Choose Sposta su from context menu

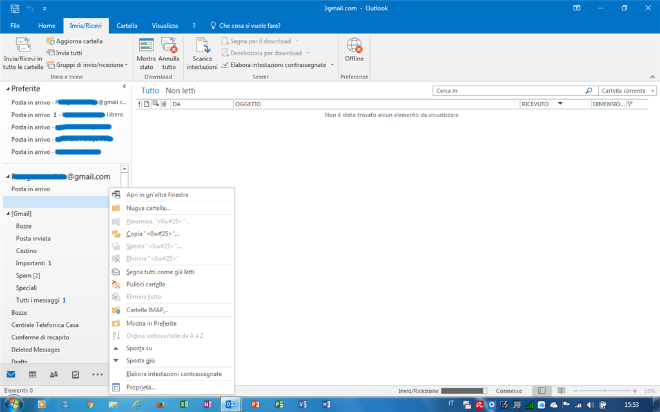click(x=171, y=348)
